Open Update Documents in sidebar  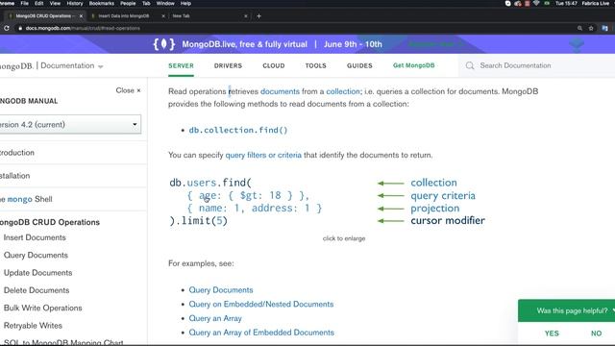coord(37,273)
